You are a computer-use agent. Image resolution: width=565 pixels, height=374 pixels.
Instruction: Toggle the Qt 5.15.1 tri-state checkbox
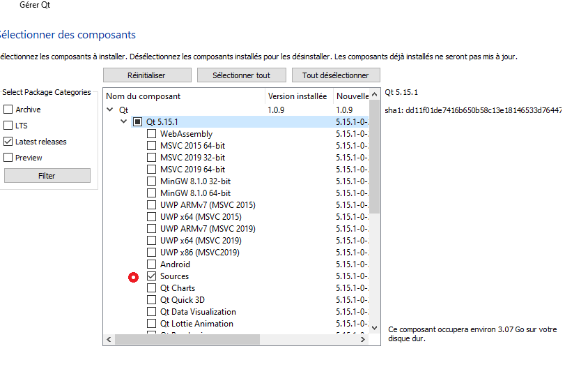[137, 122]
